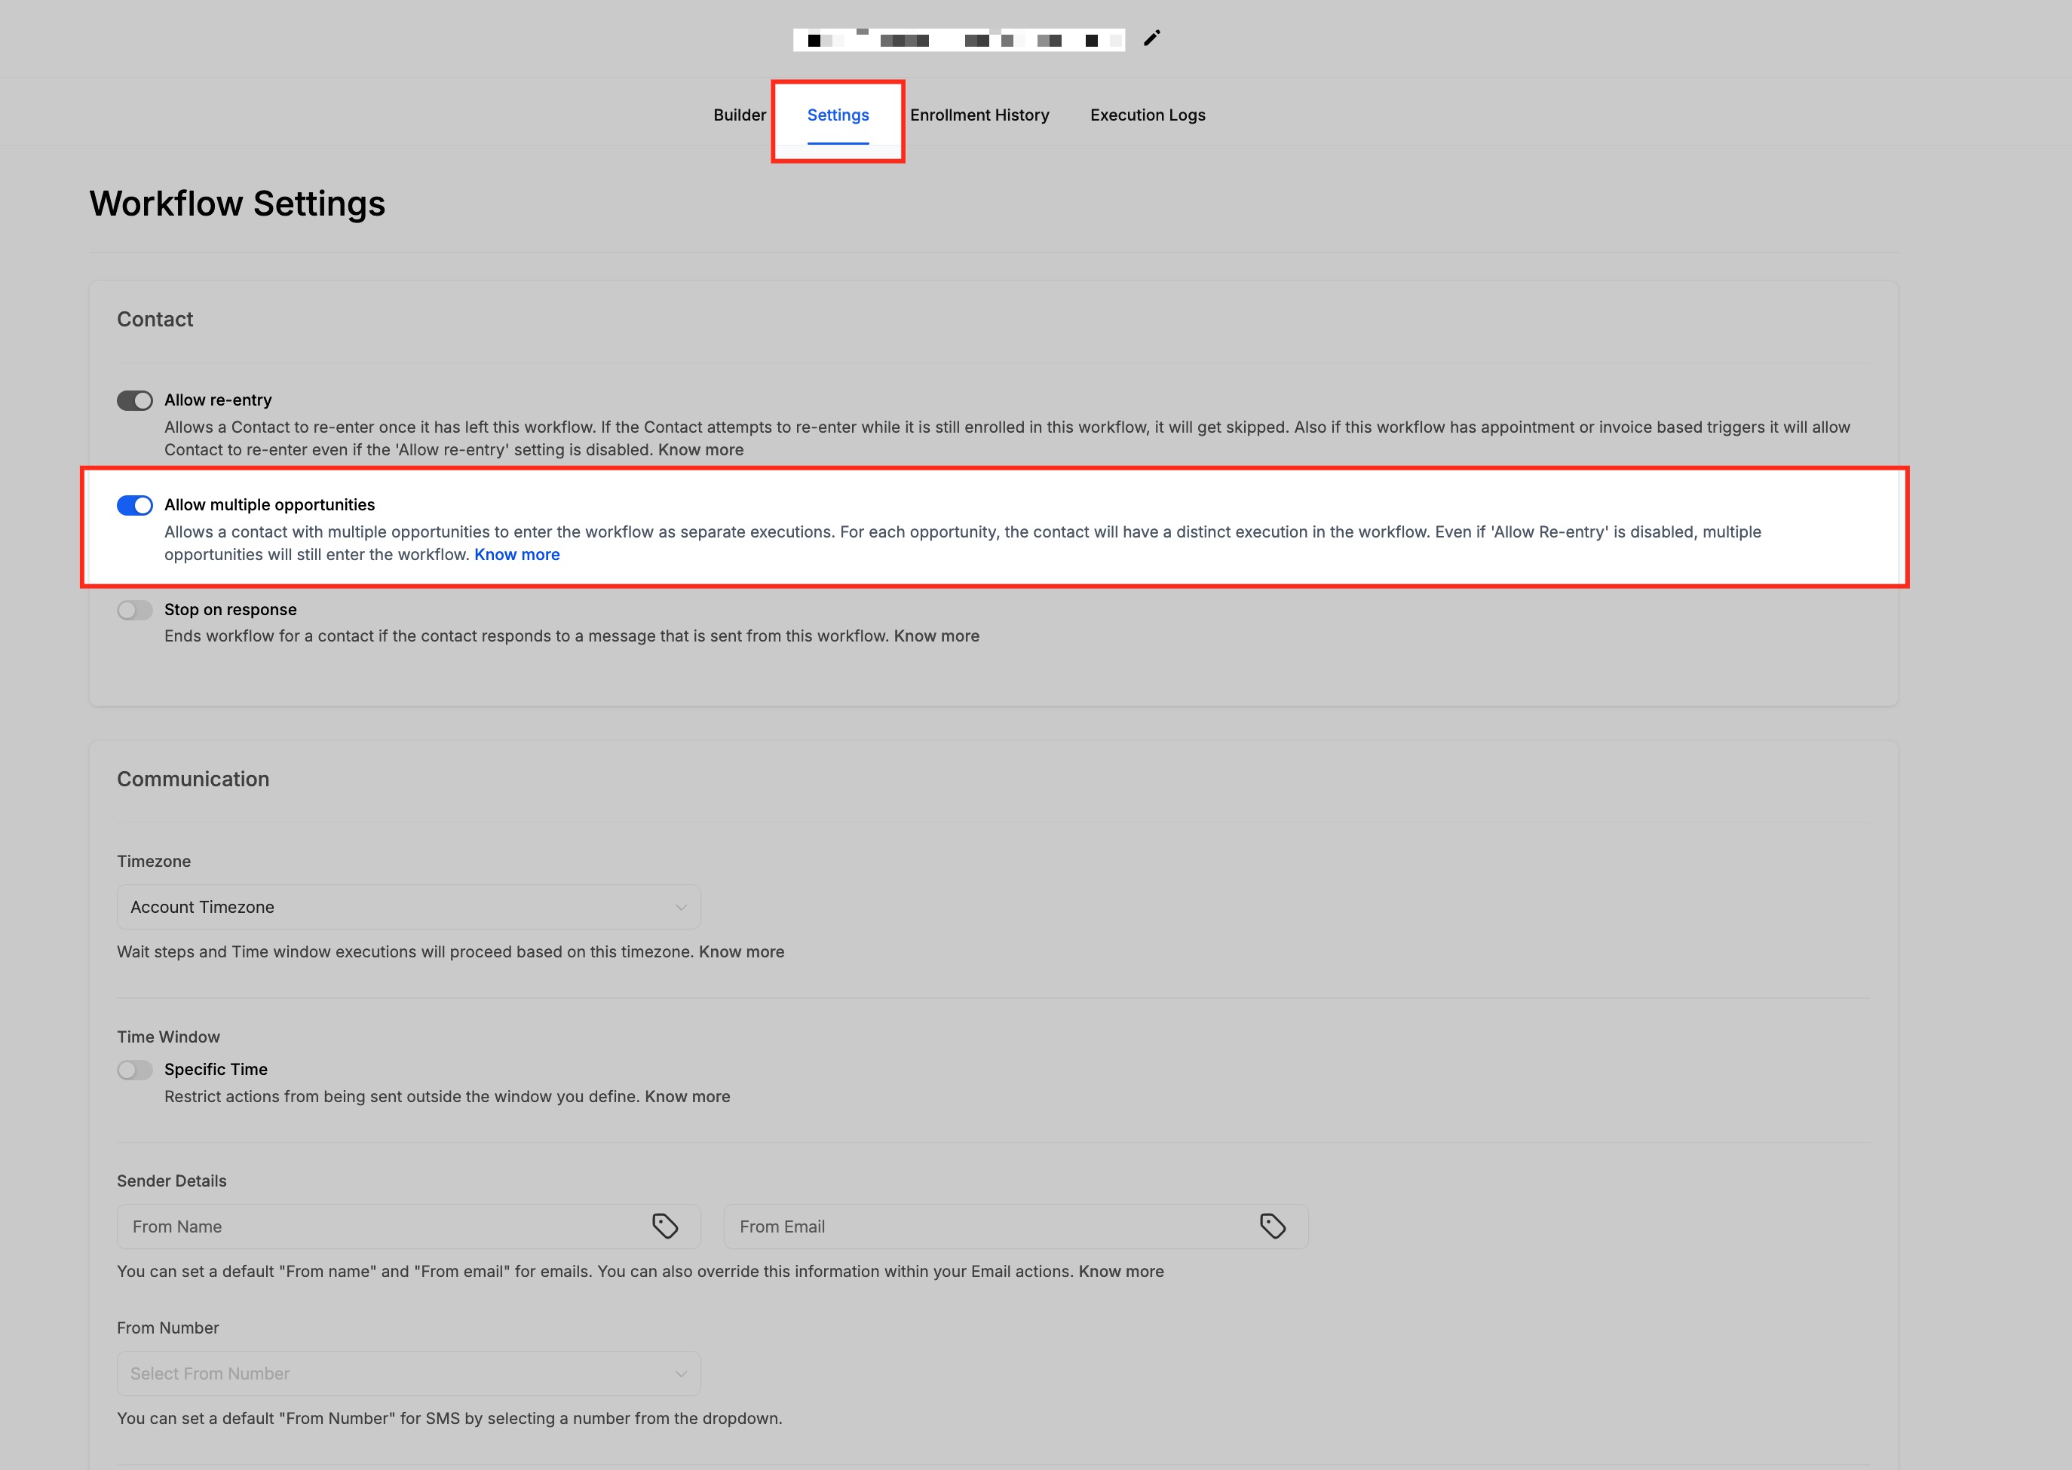Viewport: 2072px width, 1470px height.
Task: Open Know more link for Stop on response
Action: click(x=936, y=636)
